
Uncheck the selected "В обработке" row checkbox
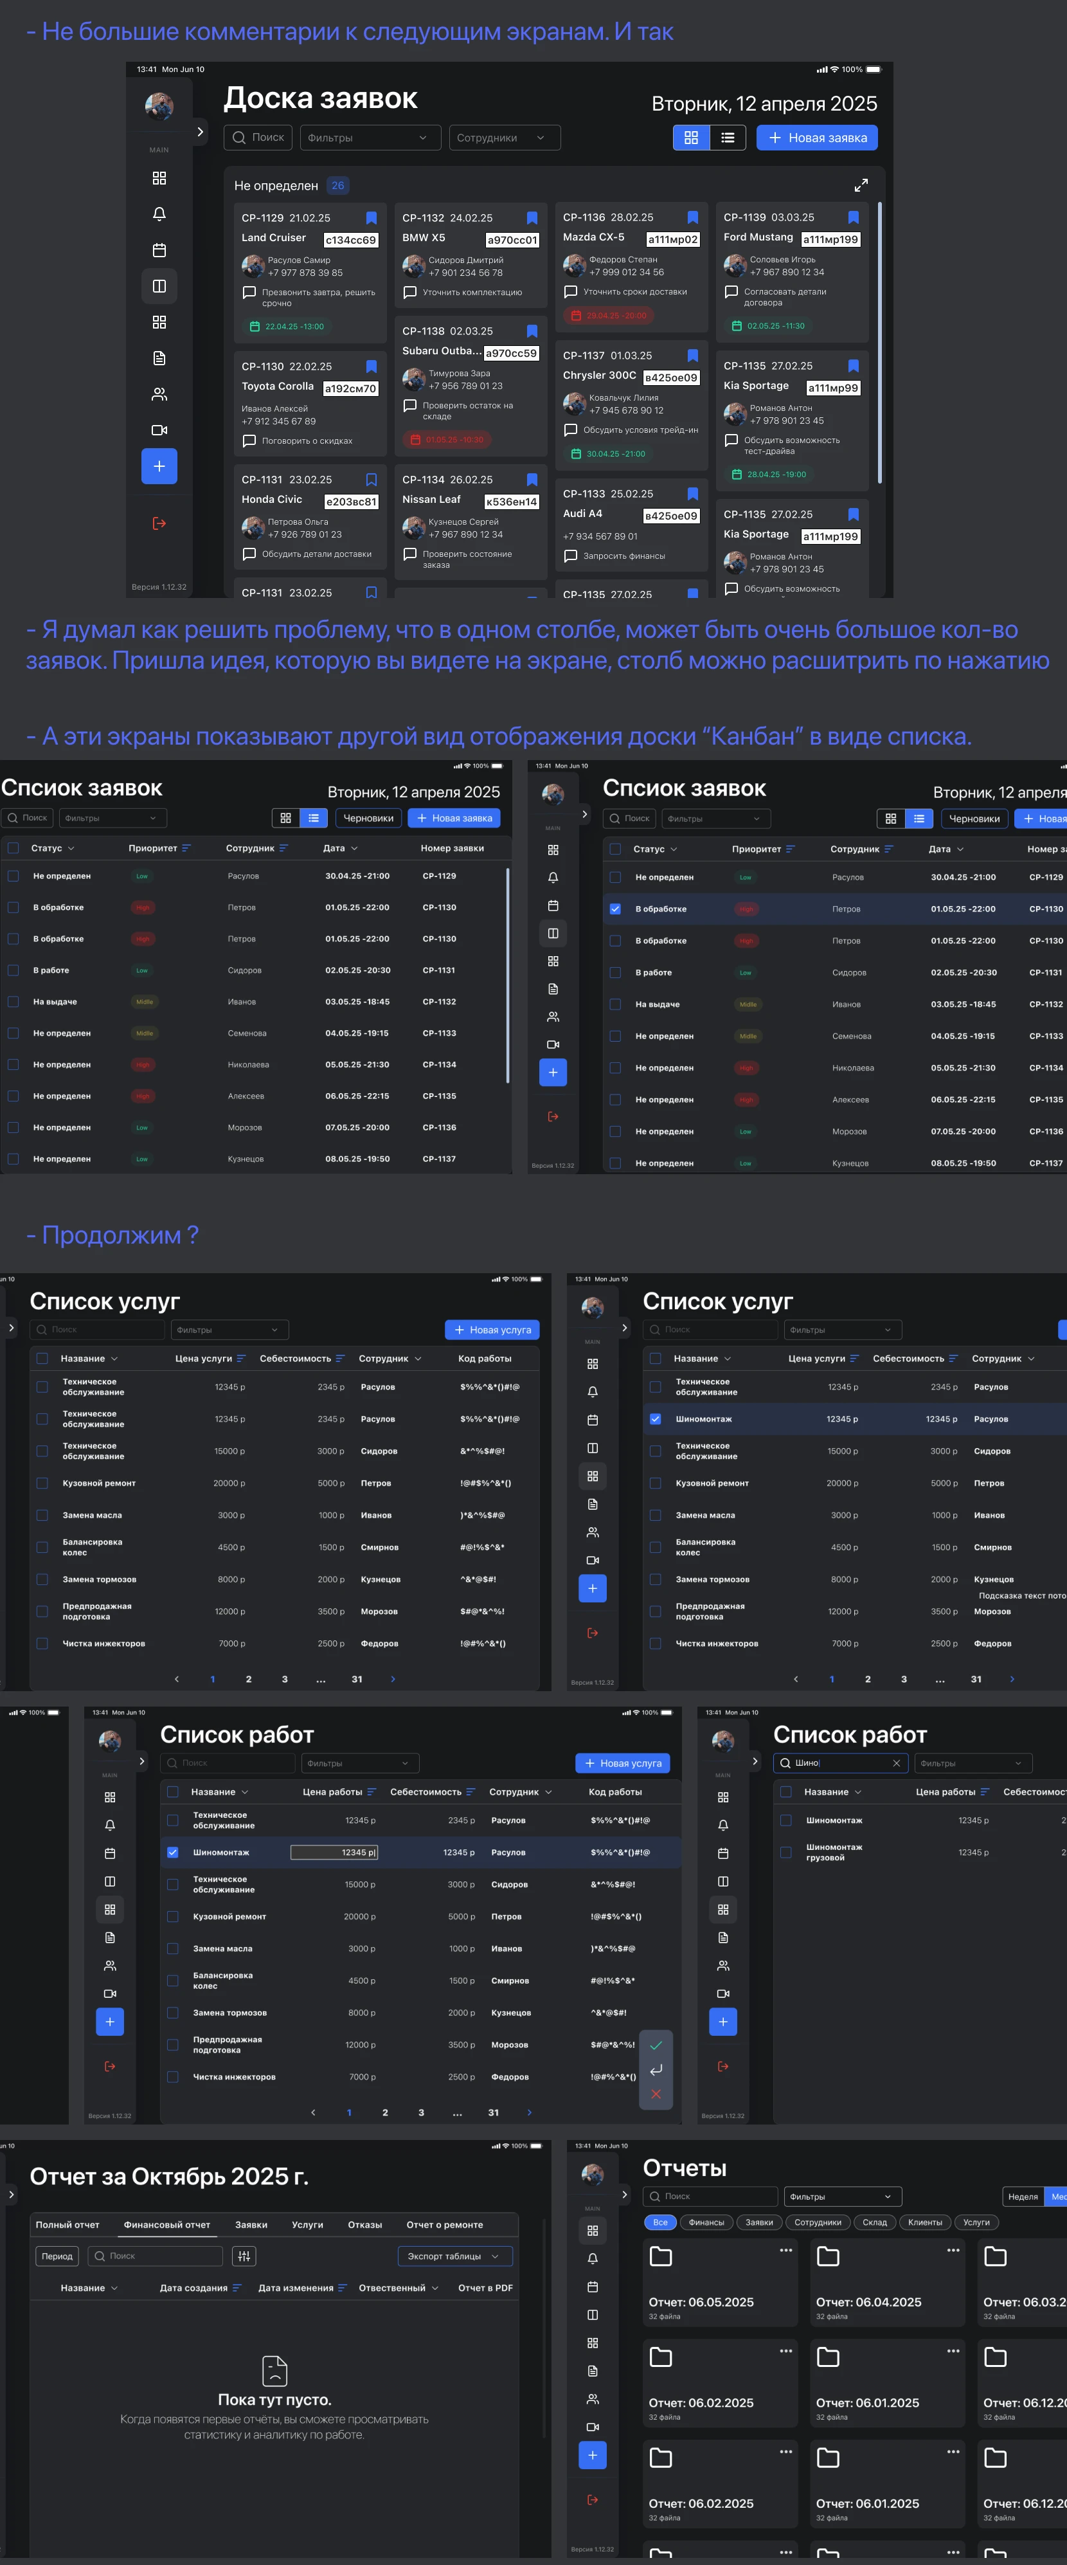[615, 909]
